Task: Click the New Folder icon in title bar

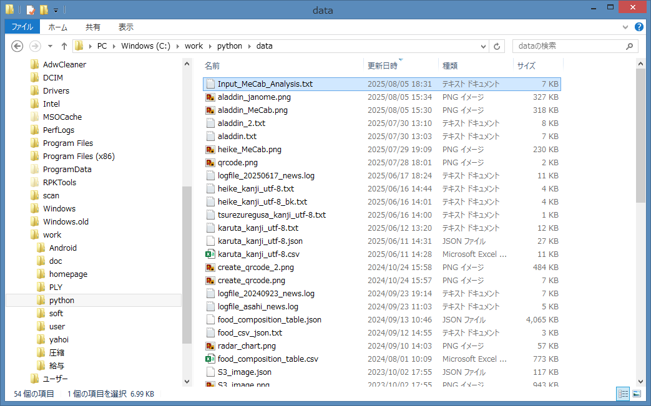Action: point(44,10)
